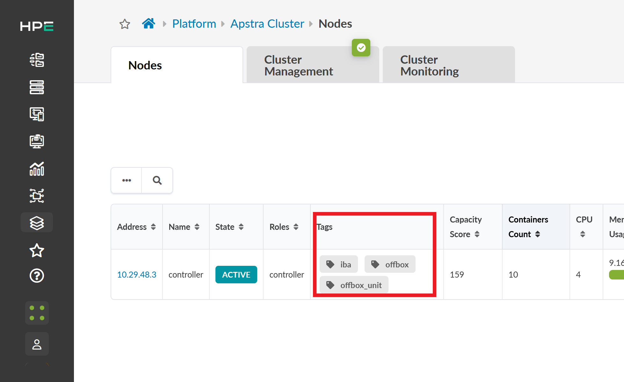Click green check badge on Cluster Management

coord(361,48)
